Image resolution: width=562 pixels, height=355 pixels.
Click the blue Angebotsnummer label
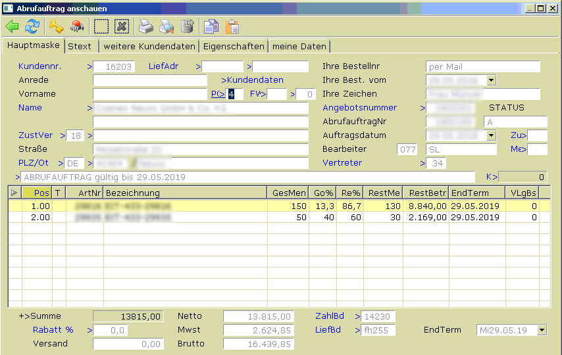click(x=359, y=108)
